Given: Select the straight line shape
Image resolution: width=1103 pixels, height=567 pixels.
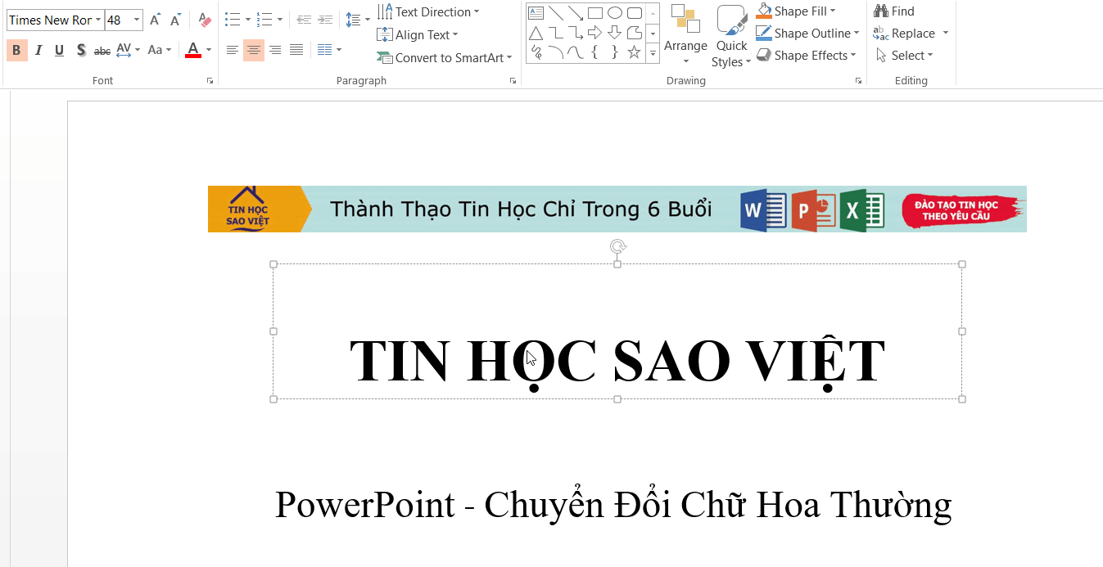Looking at the screenshot, I should [x=555, y=12].
